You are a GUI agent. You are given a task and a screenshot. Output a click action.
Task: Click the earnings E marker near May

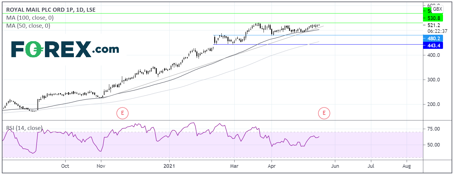[x=324, y=113]
